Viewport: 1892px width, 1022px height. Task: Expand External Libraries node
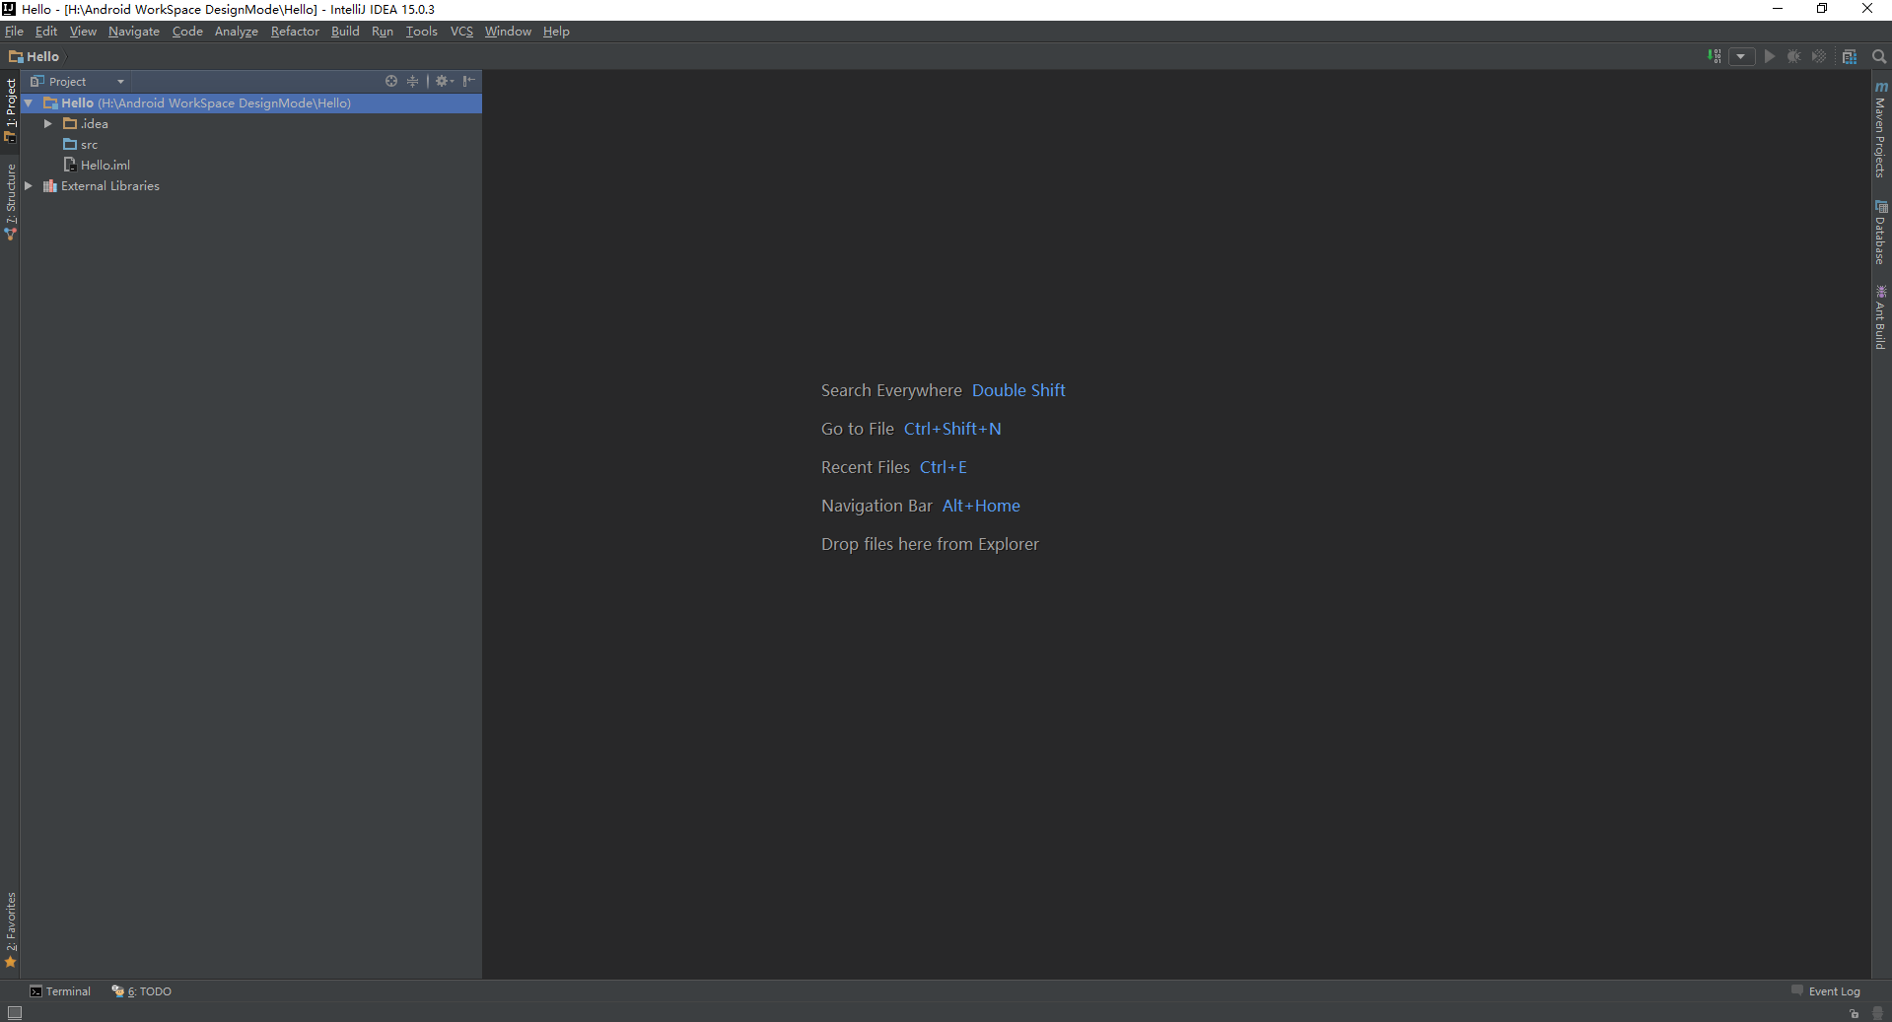(29, 185)
